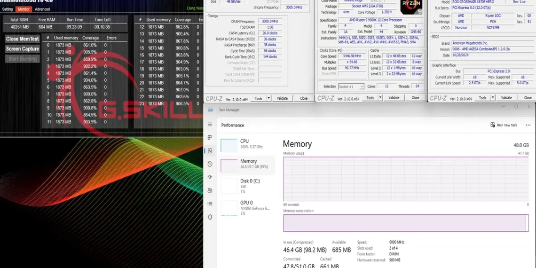536x268 pixels.
Task: Click the Memory composition bar
Action: click(x=406, y=223)
